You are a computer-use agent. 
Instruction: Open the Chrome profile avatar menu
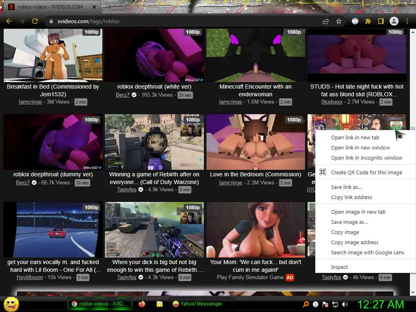pyautogui.click(x=394, y=21)
